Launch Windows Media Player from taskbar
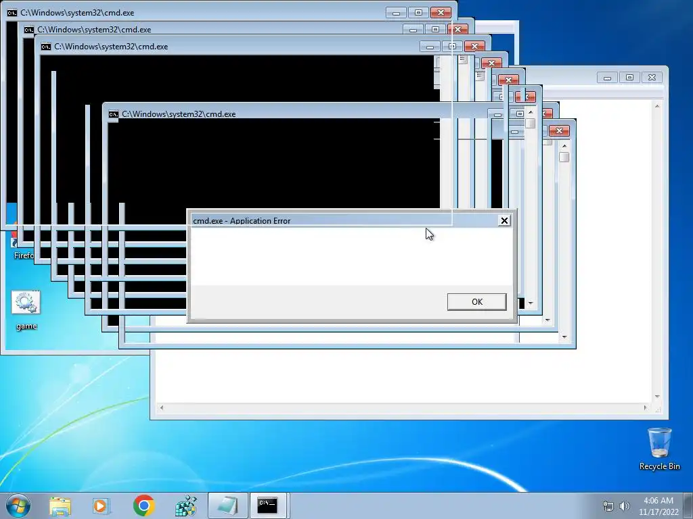Image resolution: width=693 pixels, height=519 pixels. (102, 505)
